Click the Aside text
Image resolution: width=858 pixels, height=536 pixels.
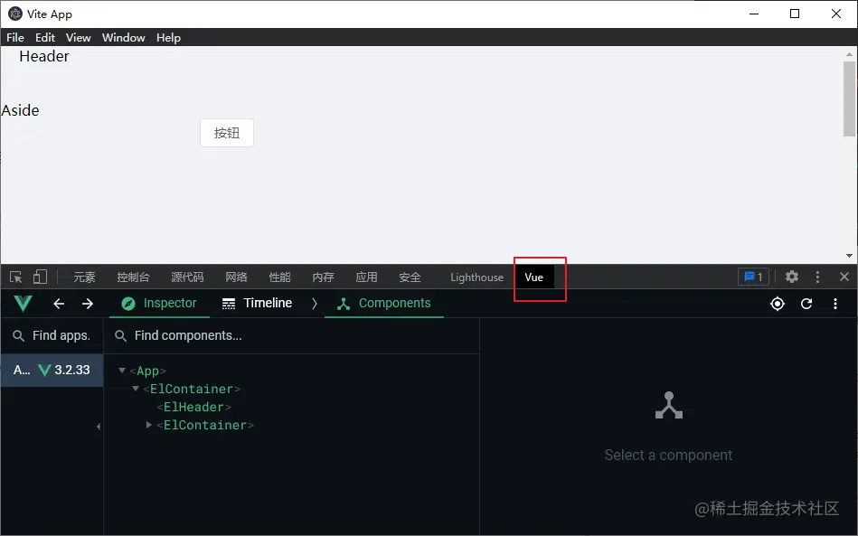[20, 110]
